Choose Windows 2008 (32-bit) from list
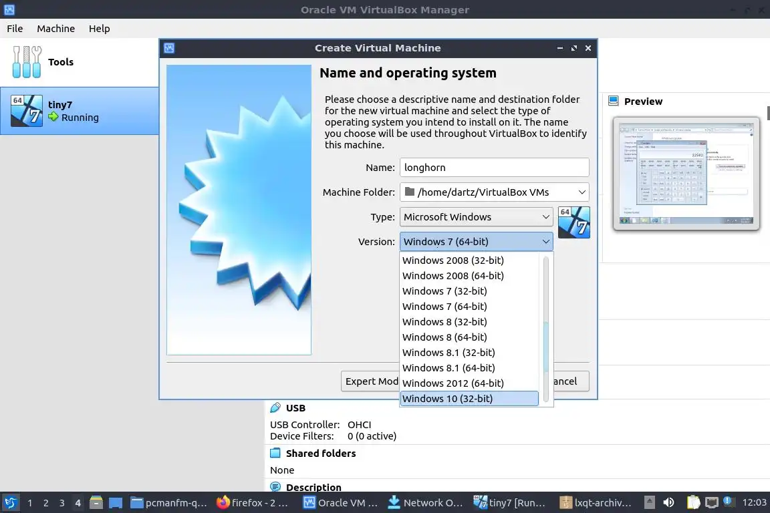 pyautogui.click(x=469, y=261)
